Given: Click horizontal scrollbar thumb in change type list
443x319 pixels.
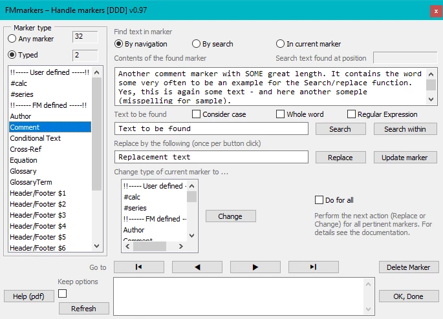Looking at the screenshot, I should tap(150, 247).
